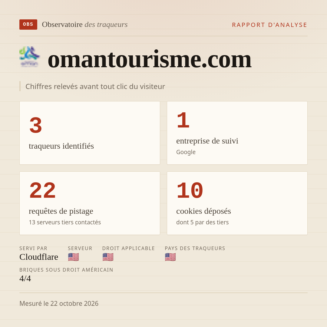Click the Servi par heading
This screenshot has height=327, width=327.
coord(33,248)
